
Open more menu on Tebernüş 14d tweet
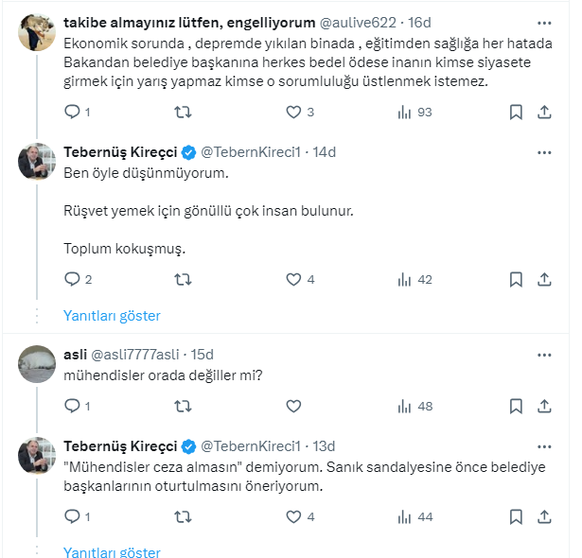tap(544, 152)
